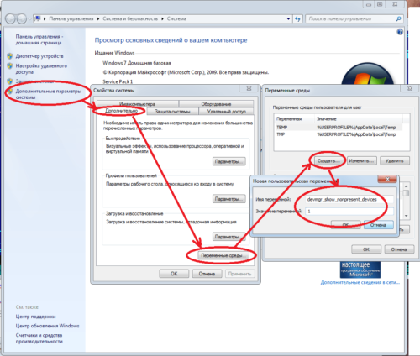Open the Панель управления breadcrumb arrow
Viewport: 420px width, 356px height.
coord(98,18)
